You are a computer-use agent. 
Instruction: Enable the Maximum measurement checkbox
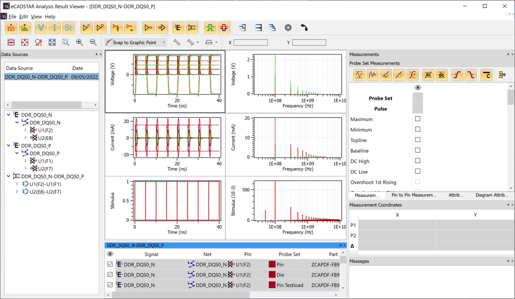tap(417, 119)
